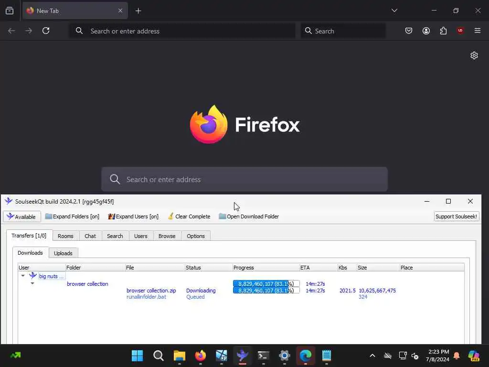Select runallinfolder.bat queued file
This screenshot has height=367, width=489.
[146, 297]
